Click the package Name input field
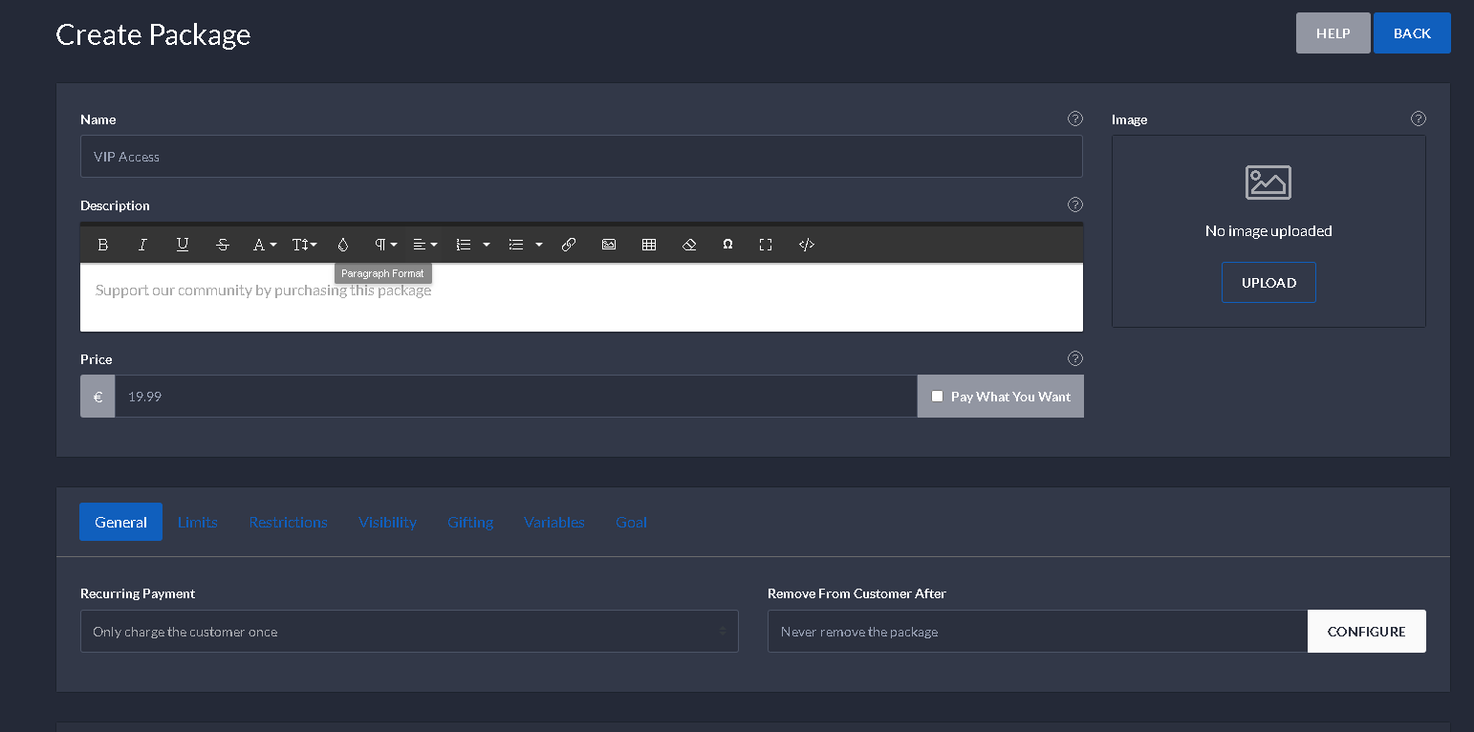1474x732 pixels. (x=581, y=157)
